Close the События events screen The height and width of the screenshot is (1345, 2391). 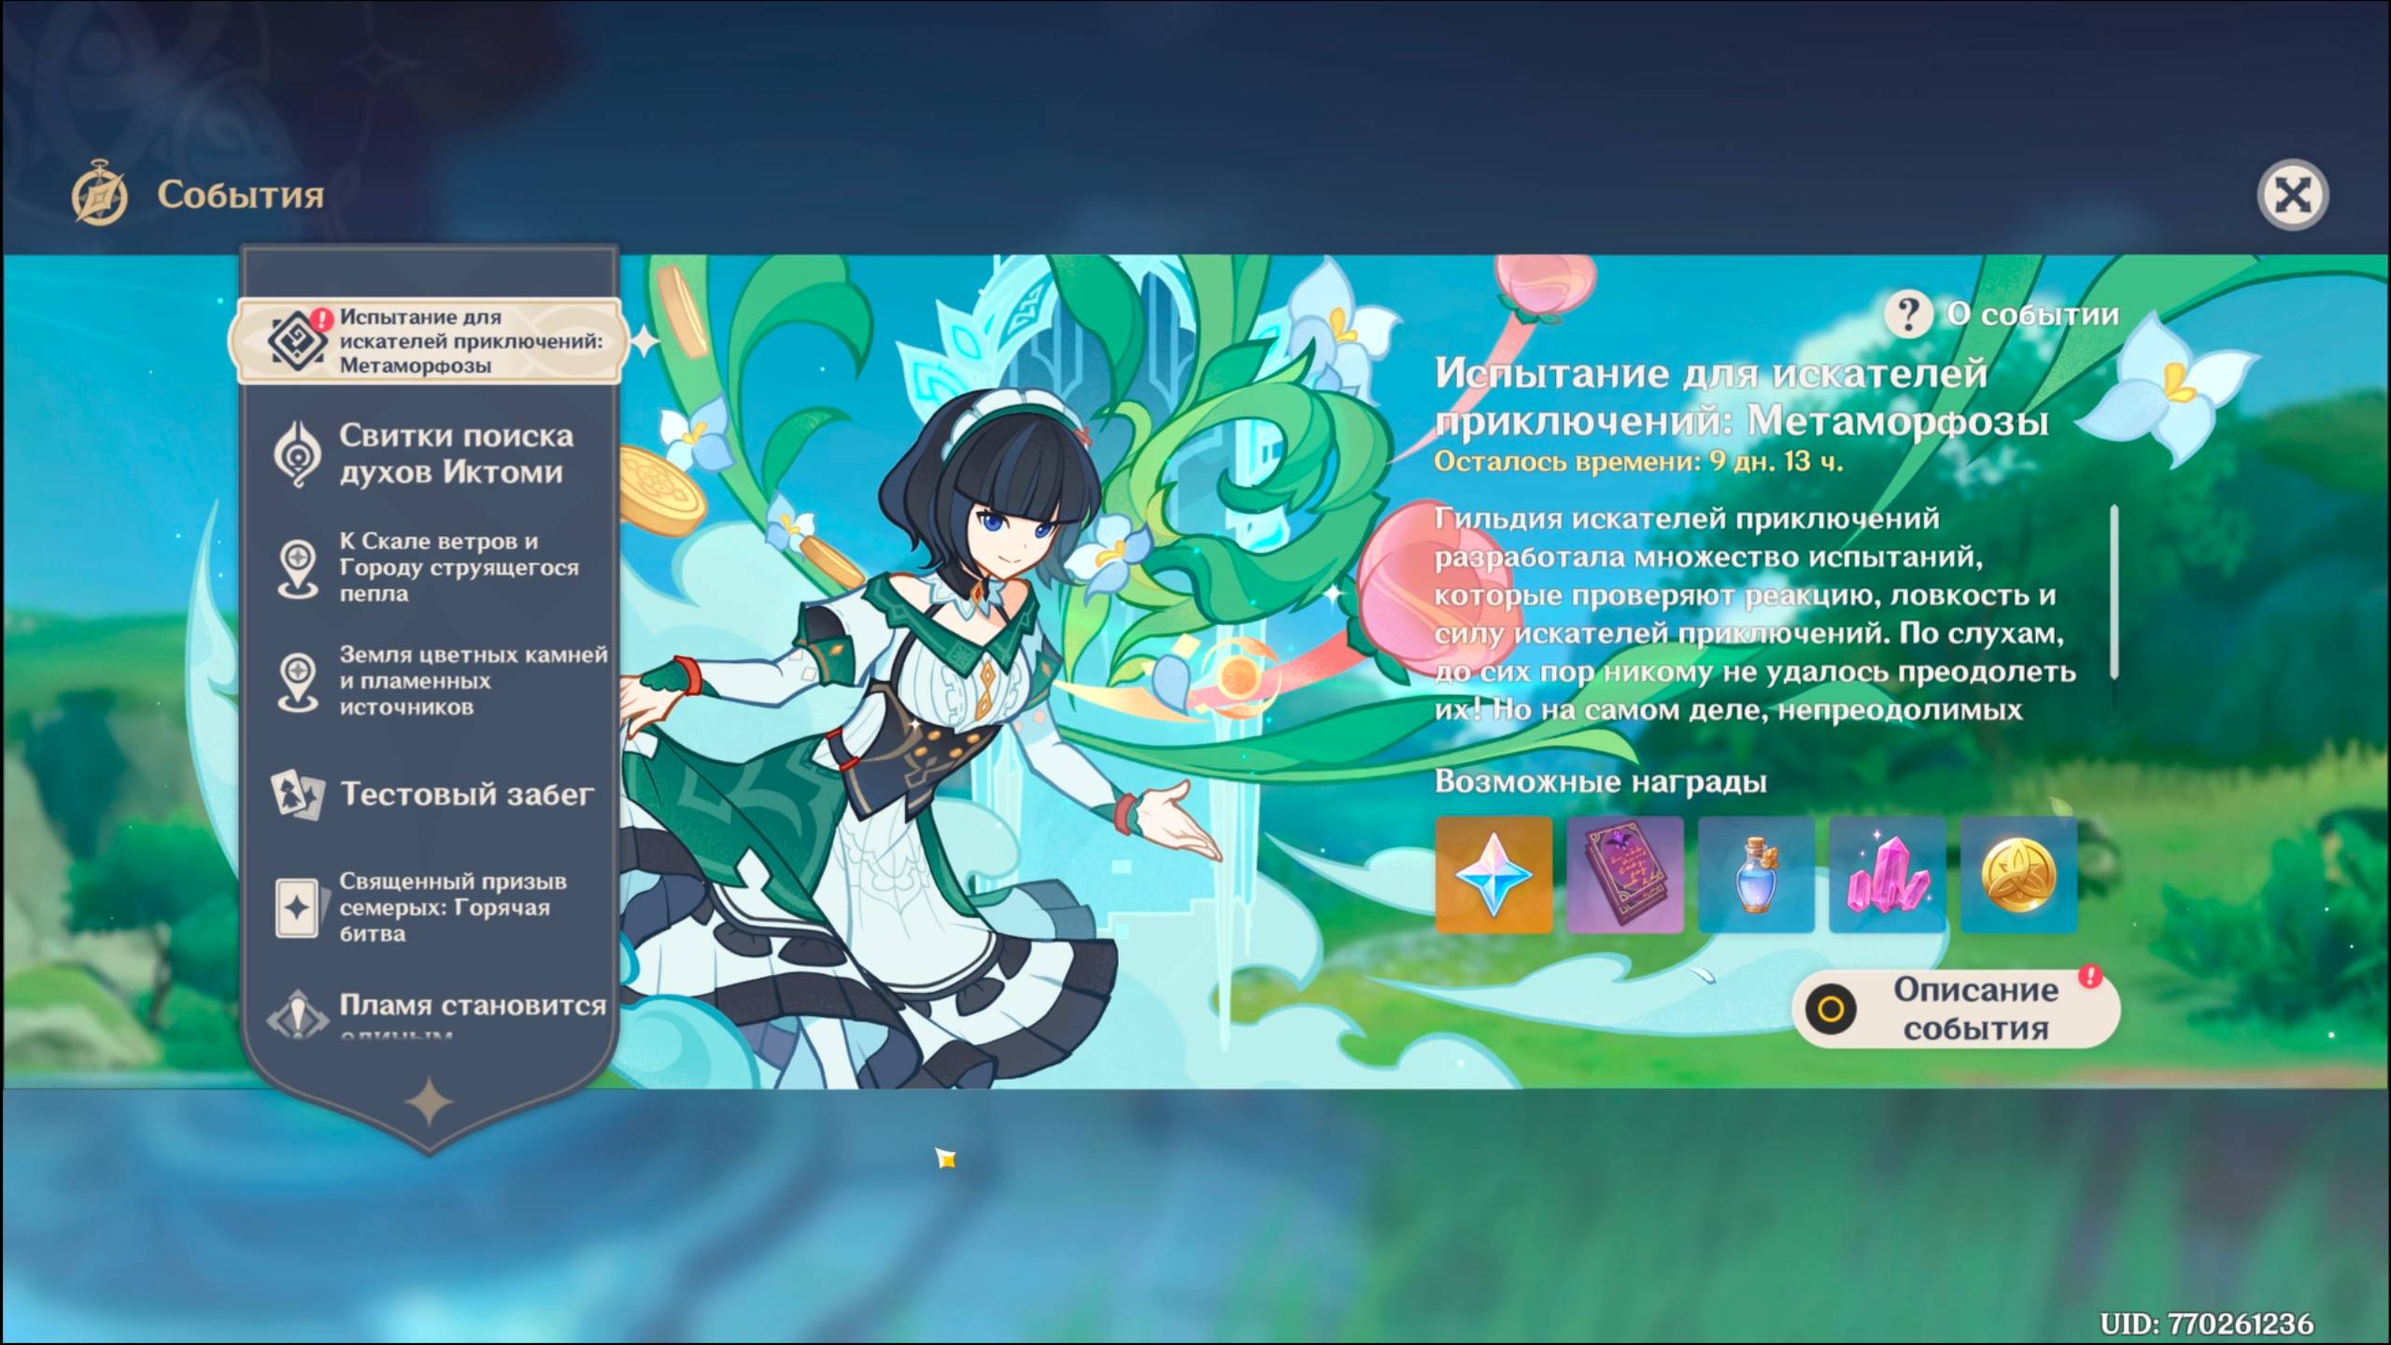[x=2292, y=195]
